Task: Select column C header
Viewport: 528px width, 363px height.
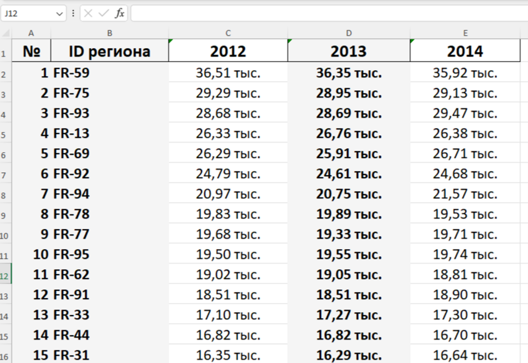Action: 228,33
